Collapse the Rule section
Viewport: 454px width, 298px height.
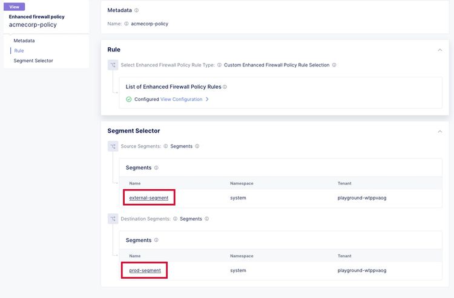point(440,50)
